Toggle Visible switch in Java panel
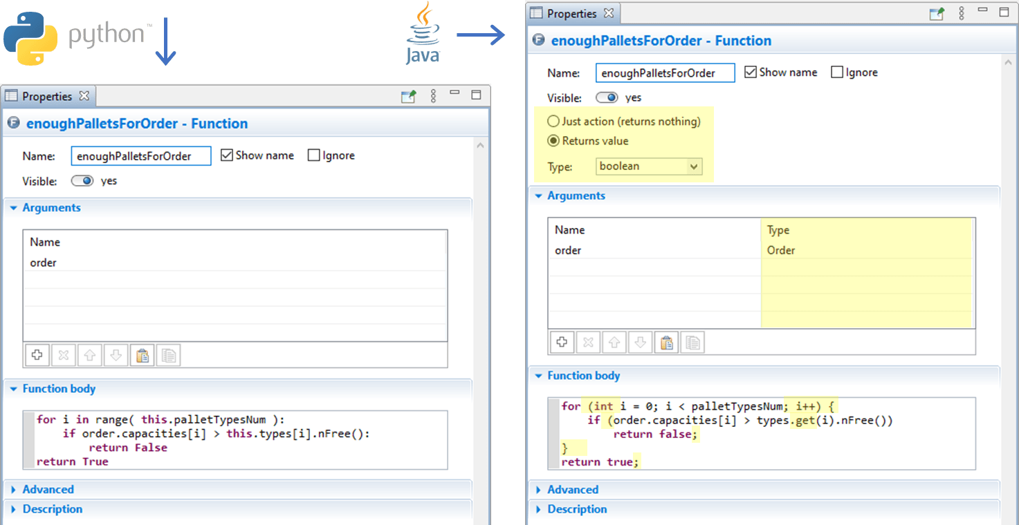Screen dimensions: 1019x525 [x=607, y=98]
